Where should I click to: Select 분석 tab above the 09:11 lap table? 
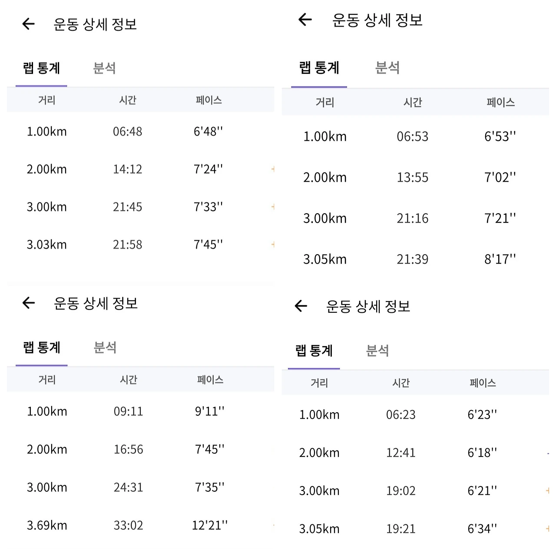(x=105, y=347)
